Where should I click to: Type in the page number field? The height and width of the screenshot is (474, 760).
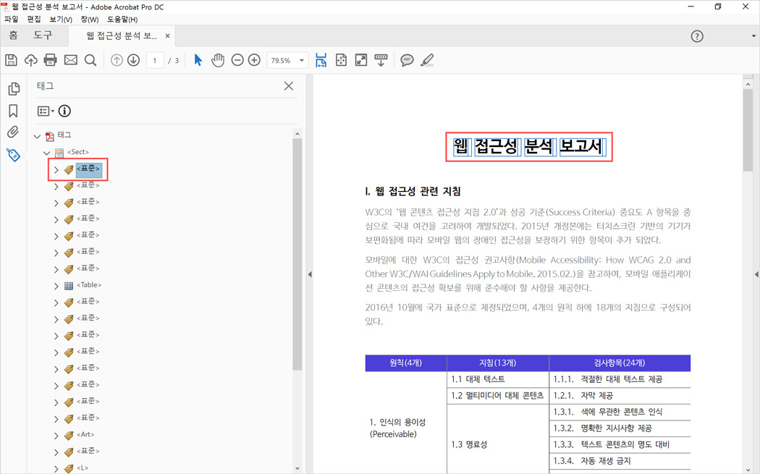pos(154,60)
